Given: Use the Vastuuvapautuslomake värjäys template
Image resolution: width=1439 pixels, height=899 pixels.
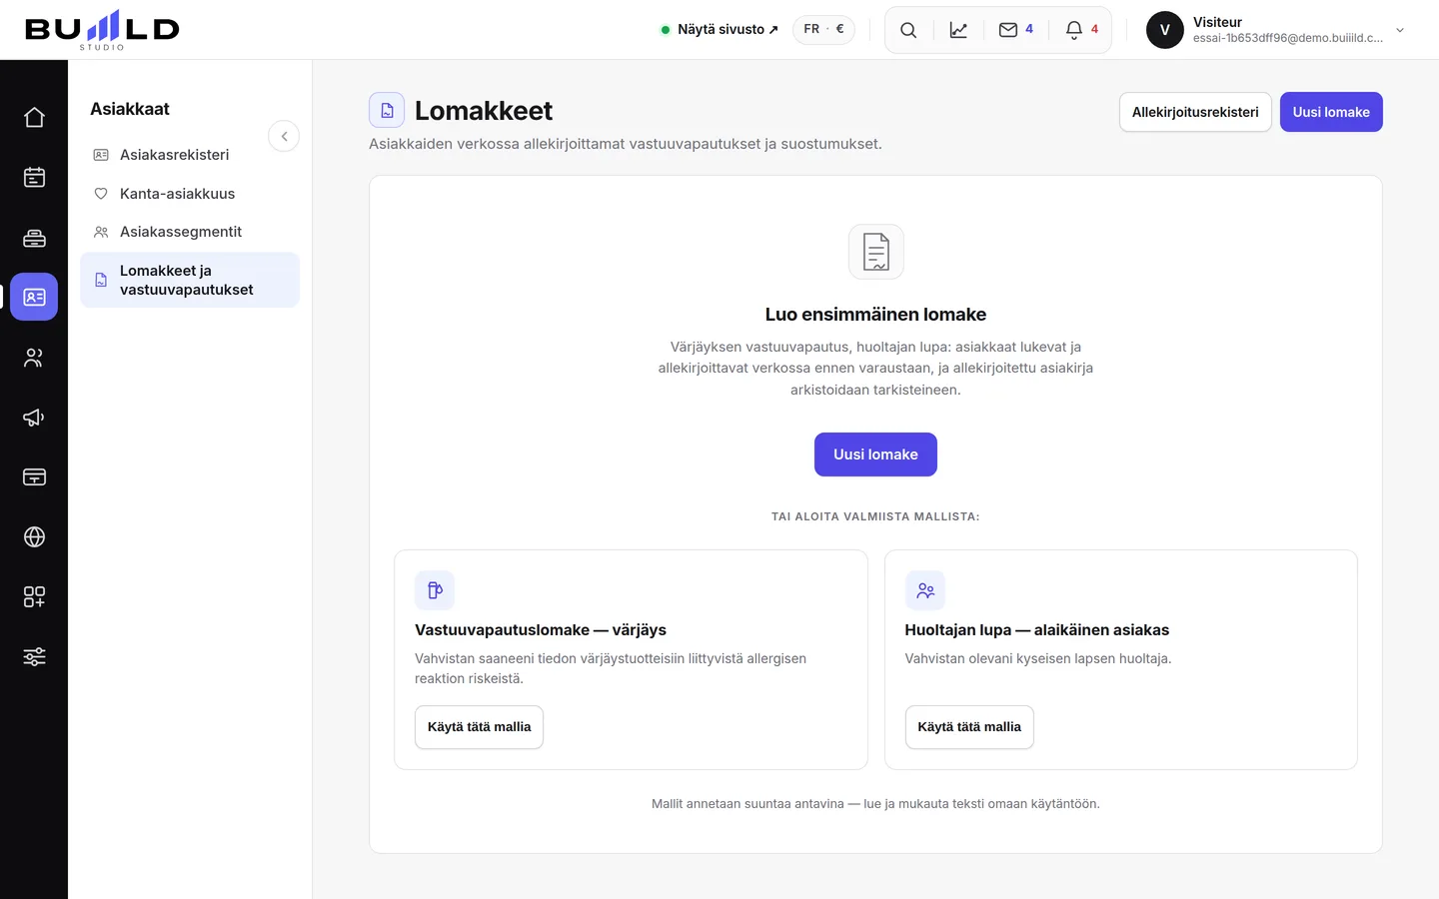Looking at the screenshot, I should point(479,727).
